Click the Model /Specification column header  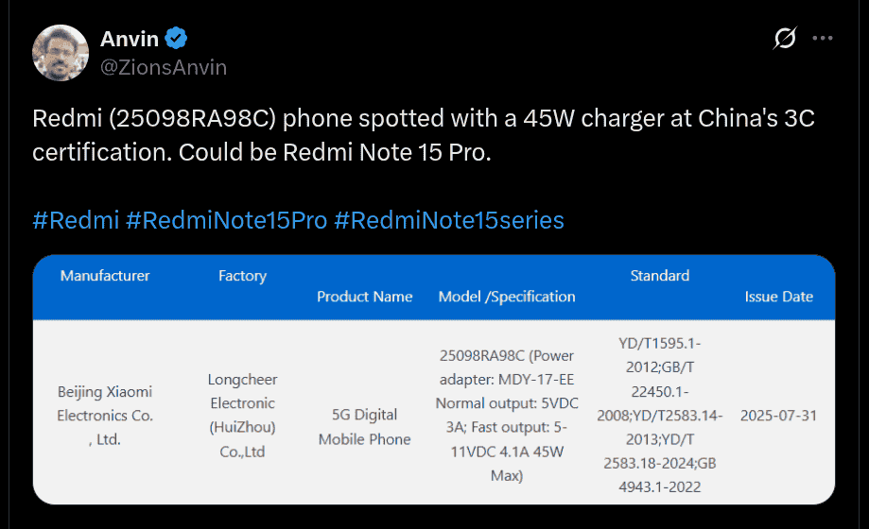click(507, 297)
